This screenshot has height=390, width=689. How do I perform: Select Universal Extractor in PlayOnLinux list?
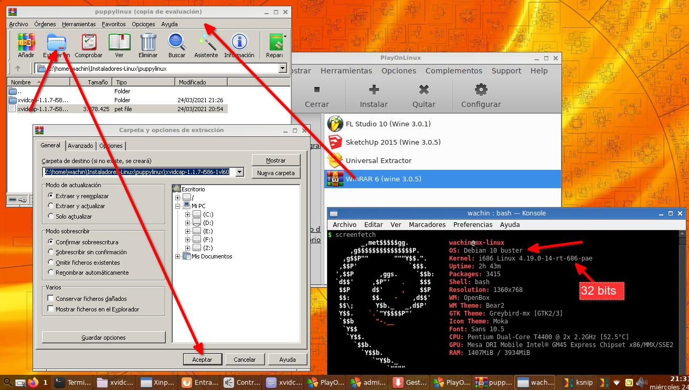pos(442,160)
